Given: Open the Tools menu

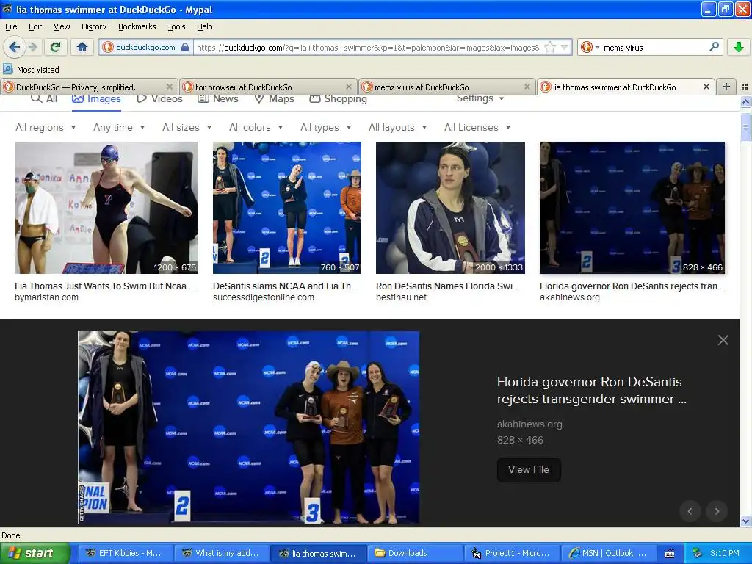Looking at the screenshot, I should pos(176,26).
